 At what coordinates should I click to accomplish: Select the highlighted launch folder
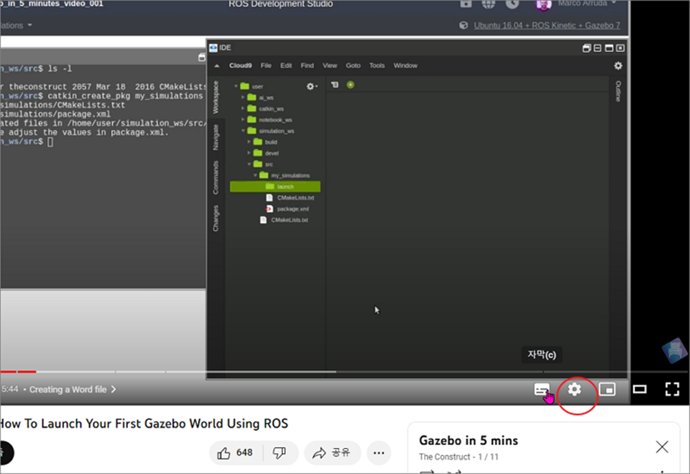[x=275, y=187]
